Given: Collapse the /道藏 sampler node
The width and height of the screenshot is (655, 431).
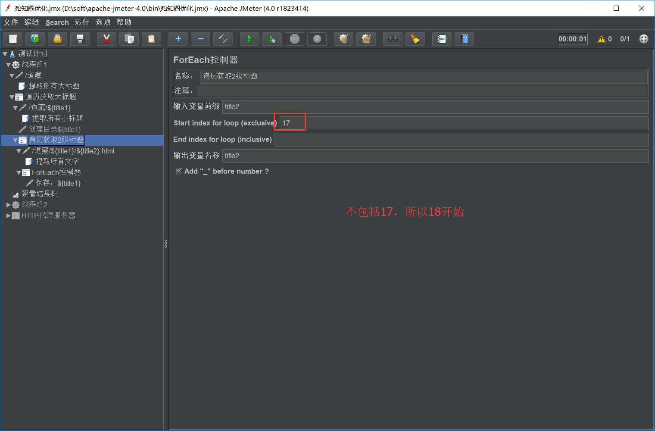Looking at the screenshot, I should (x=12, y=75).
